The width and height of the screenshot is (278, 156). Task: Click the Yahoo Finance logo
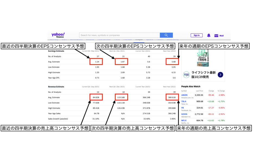click(x=58, y=35)
